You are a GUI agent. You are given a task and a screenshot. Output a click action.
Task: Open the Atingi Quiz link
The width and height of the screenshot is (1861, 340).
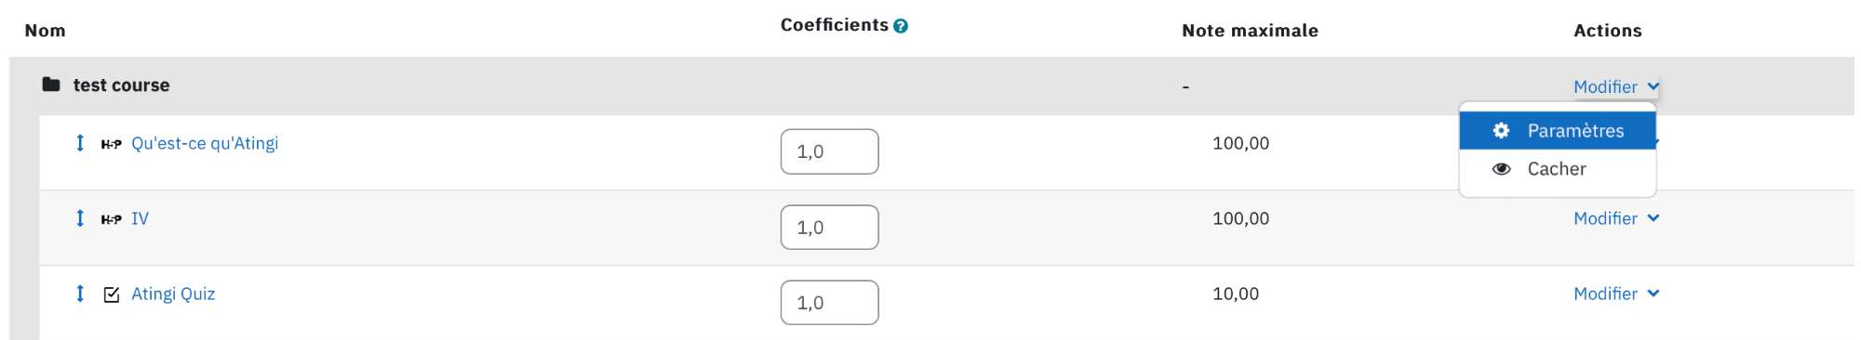click(x=173, y=294)
